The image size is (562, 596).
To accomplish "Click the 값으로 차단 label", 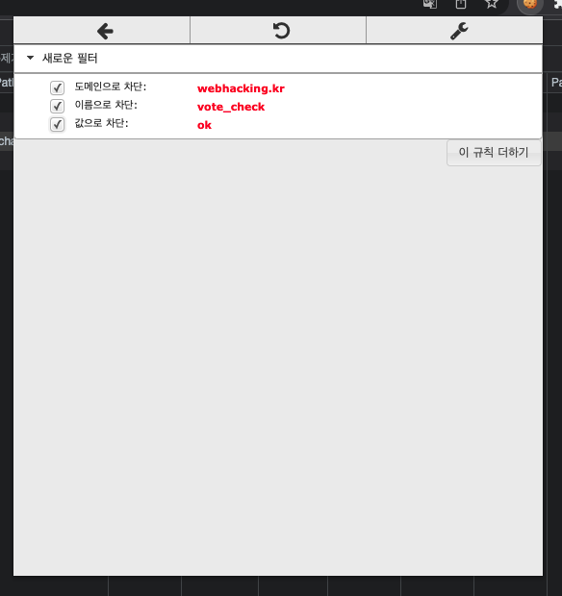I will pyautogui.click(x=102, y=123).
